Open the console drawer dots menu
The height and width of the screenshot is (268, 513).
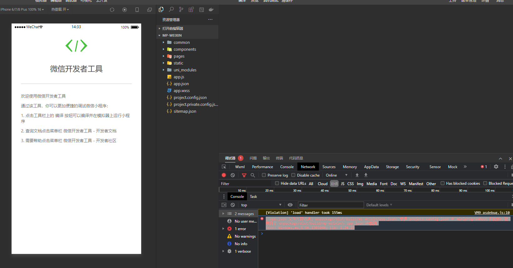[224, 197]
